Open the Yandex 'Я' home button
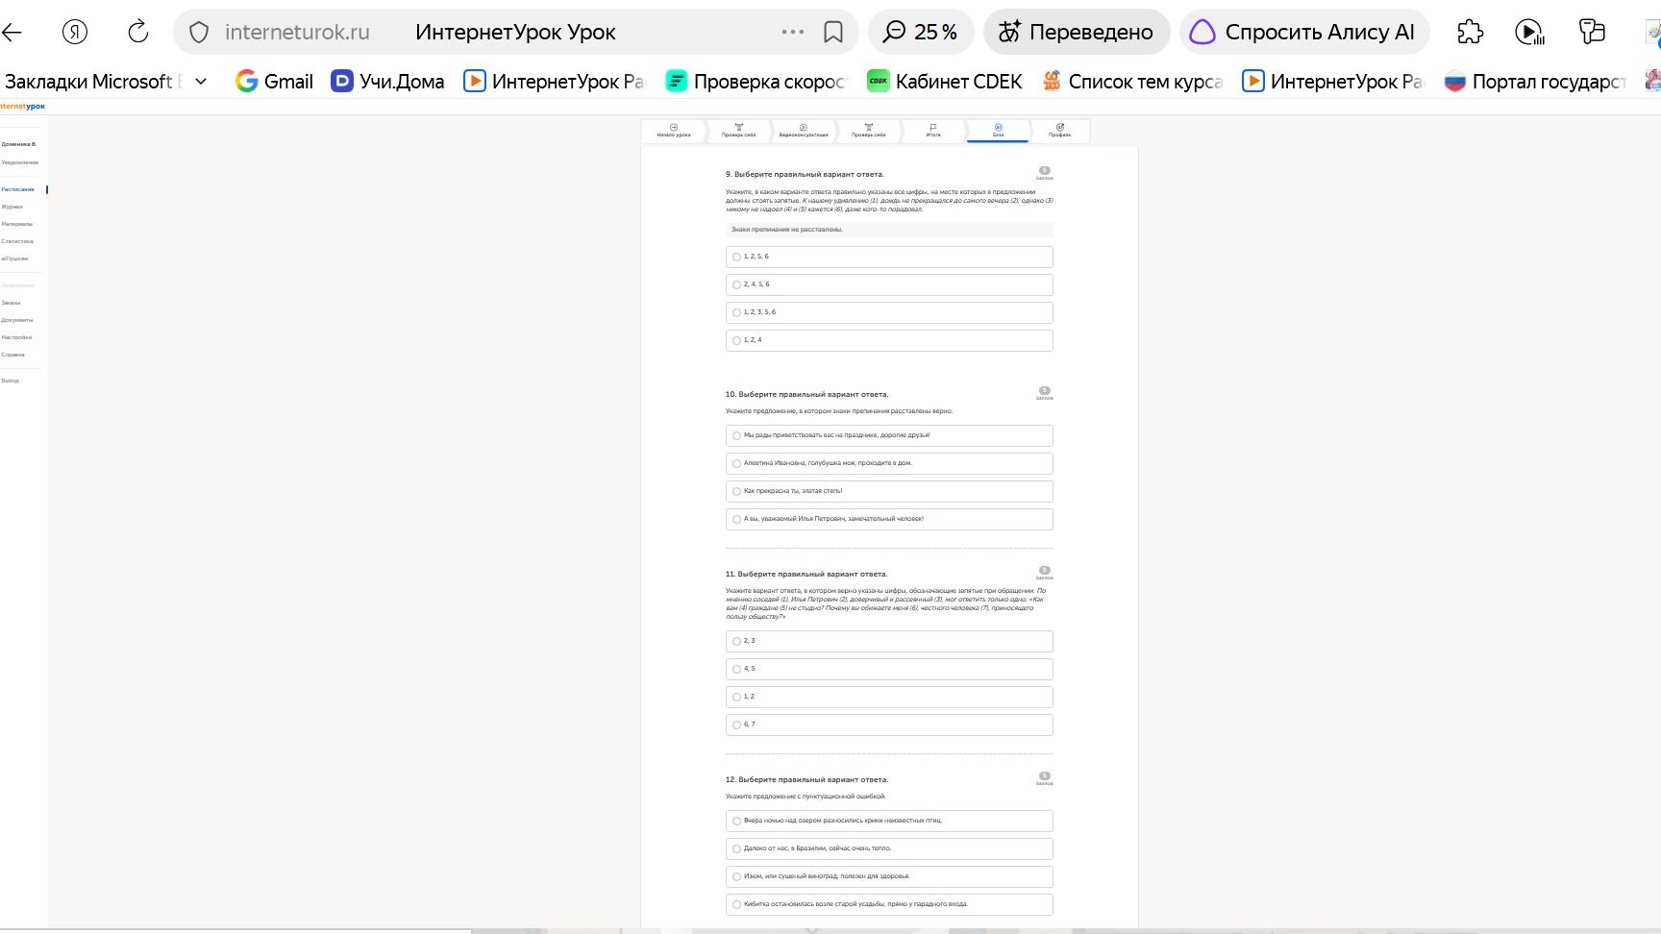Image resolution: width=1661 pixels, height=934 pixels. [x=75, y=32]
